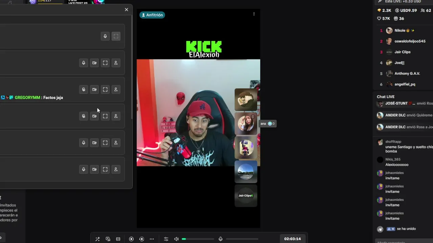Mute the host microphone in the top row
The width and height of the screenshot is (433, 243).
(x=105, y=36)
